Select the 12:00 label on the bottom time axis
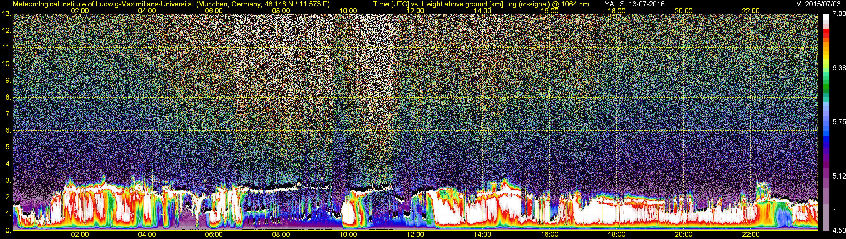 [415, 235]
